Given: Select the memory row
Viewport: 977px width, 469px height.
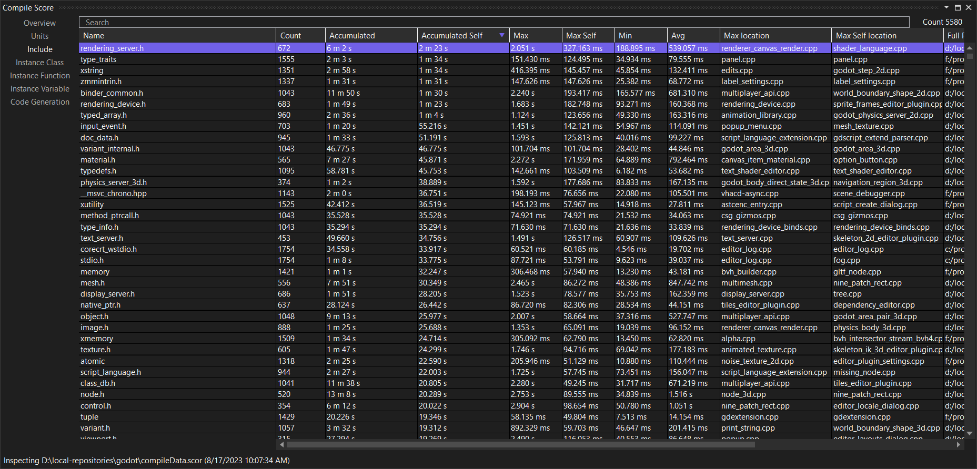Looking at the screenshot, I should (522, 272).
